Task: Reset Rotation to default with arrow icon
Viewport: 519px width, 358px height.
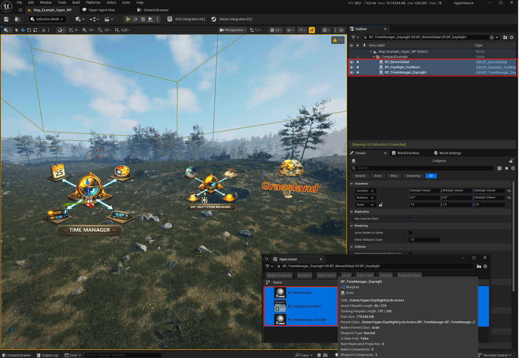Action: tap(509, 198)
